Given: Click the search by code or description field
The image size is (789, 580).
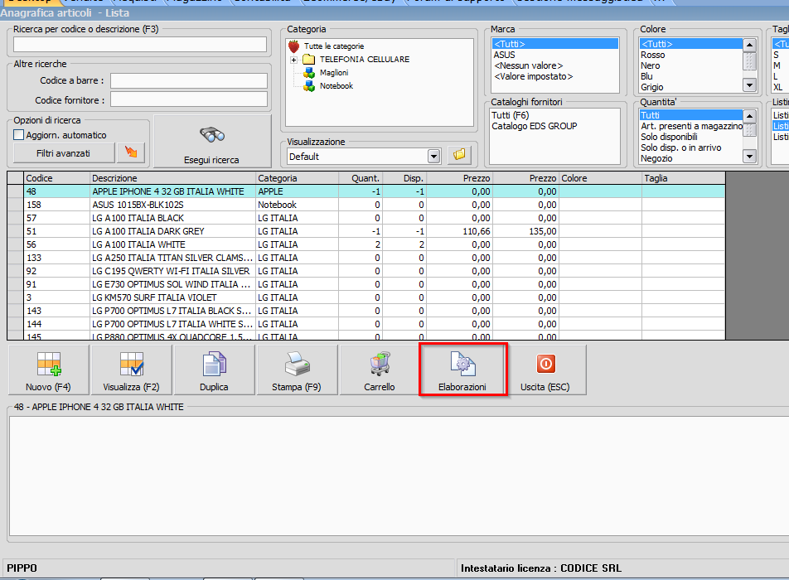Looking at the screenshot, I should tap(140, 45).
